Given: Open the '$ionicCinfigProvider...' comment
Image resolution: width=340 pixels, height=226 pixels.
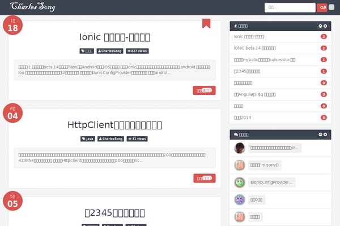Looking at the screenshot, I should coord(271,182).
